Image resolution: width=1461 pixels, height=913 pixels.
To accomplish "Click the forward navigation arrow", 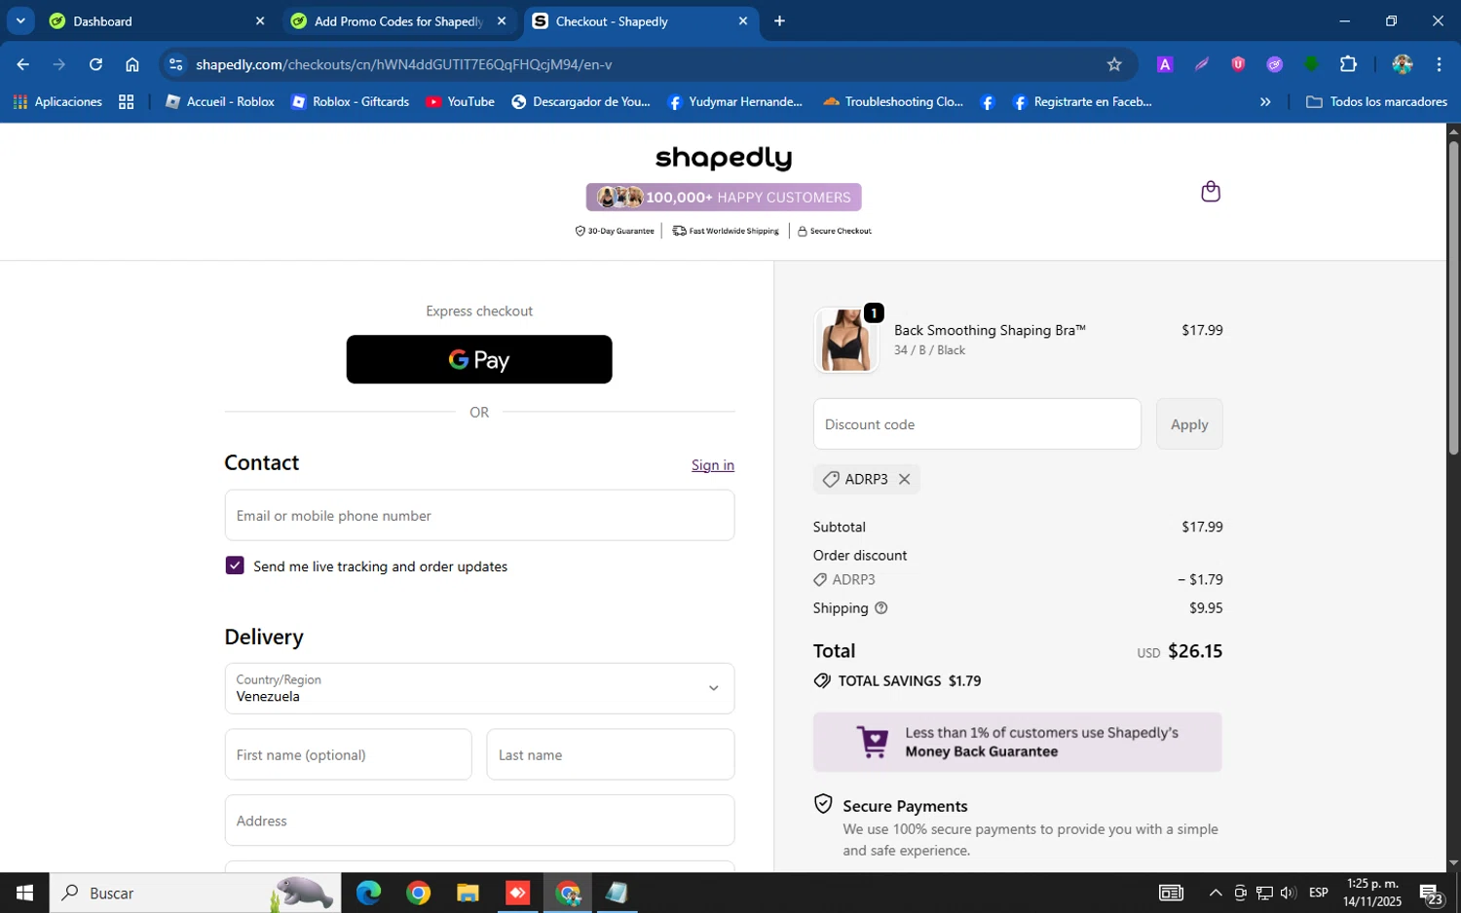I will [58, 64].
